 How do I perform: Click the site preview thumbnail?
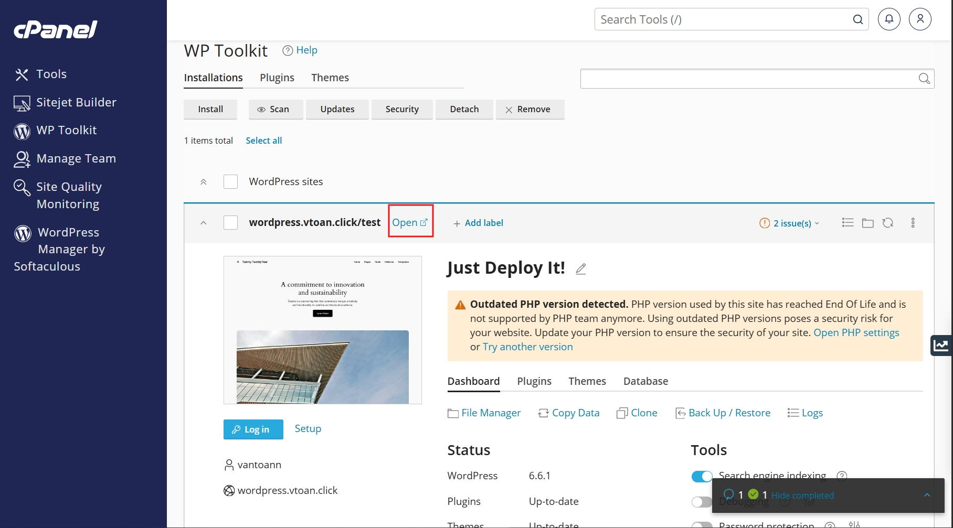point(323,330)
